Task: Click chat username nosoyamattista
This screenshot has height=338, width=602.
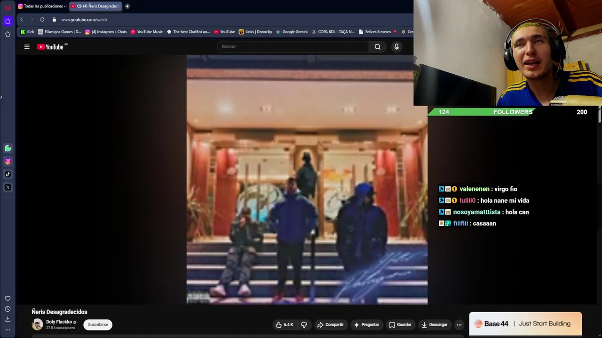Action: [476, 212]
